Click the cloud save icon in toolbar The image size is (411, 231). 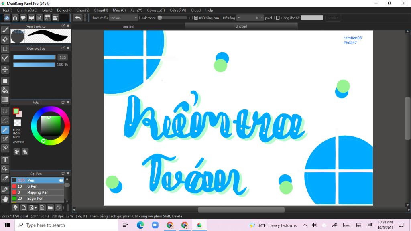[x=7, y=18]
